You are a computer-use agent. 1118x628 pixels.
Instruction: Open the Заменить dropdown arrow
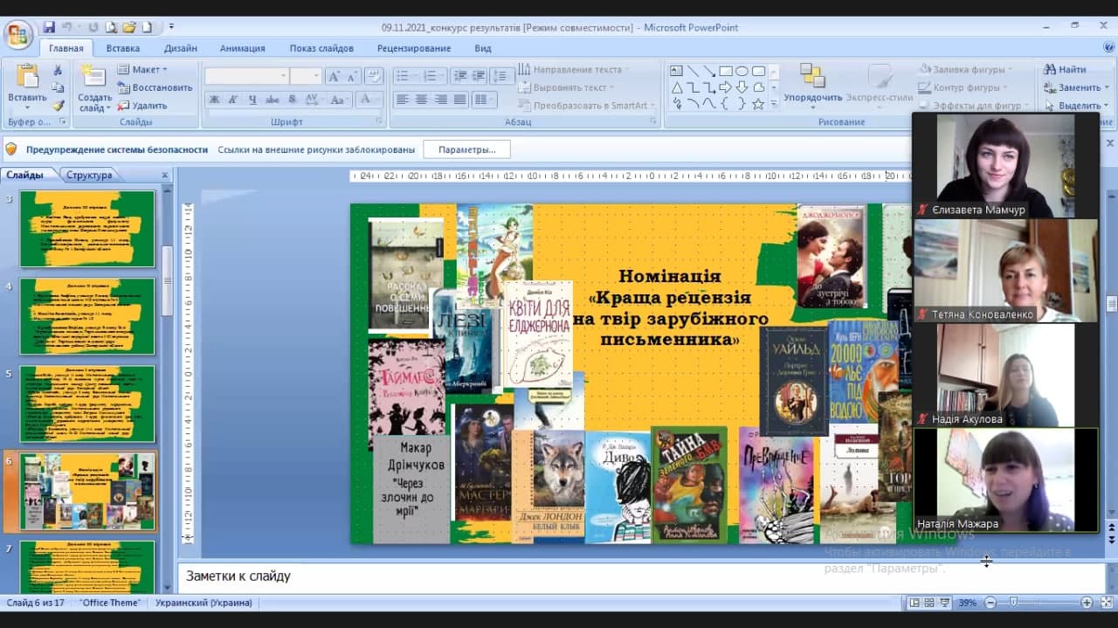[x=1108, y=87]
